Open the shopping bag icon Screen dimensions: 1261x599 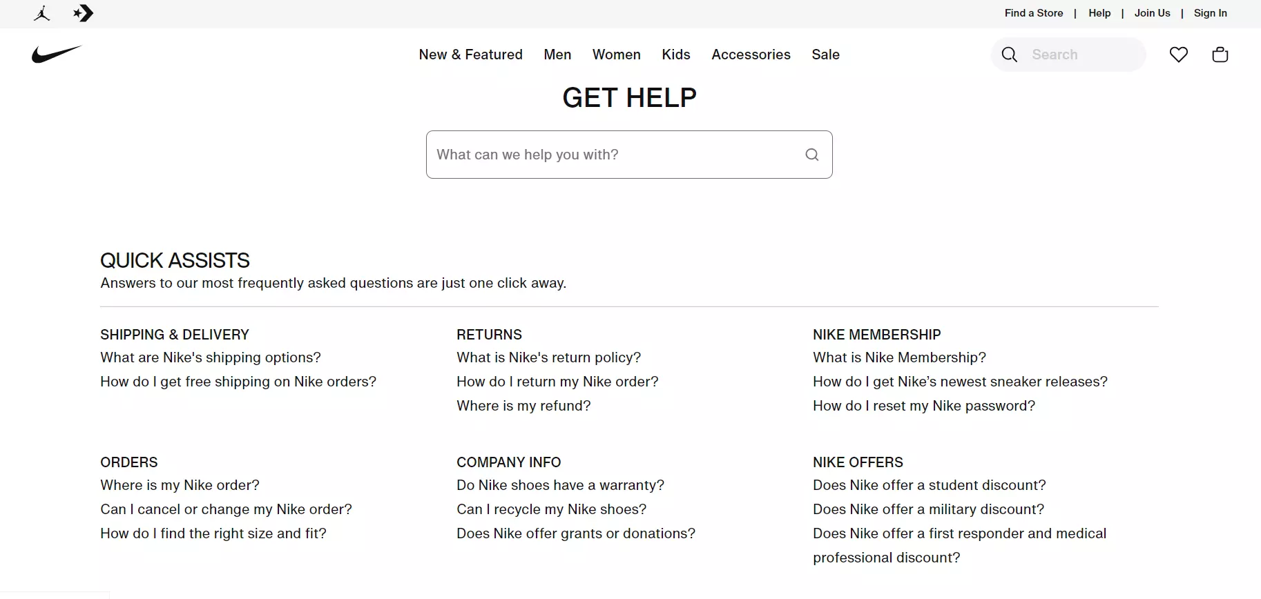pos(1220,55)
